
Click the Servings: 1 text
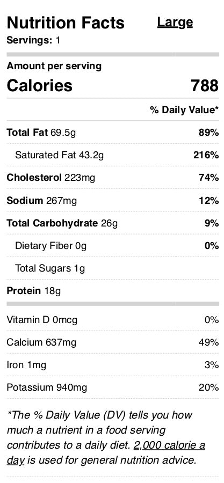click(33, 40)
